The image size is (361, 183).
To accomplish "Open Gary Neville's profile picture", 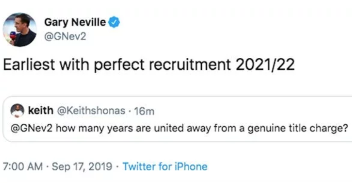I will click(20, 29).
